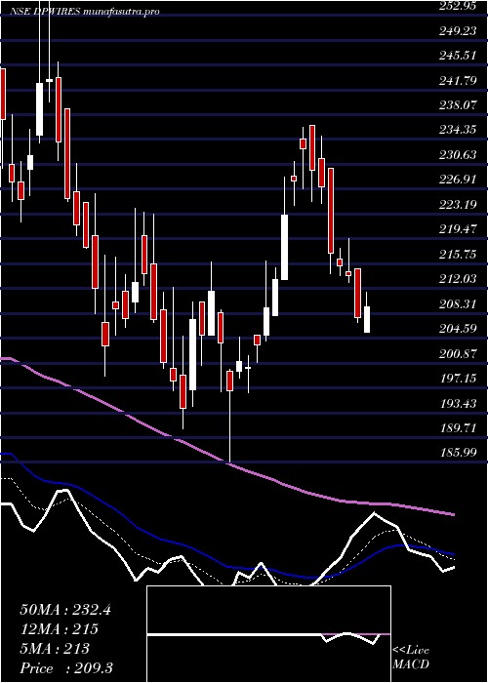Click the 230.63 price axis label
The width and height of the screenshot is (488, 683).
pos(459,155)
